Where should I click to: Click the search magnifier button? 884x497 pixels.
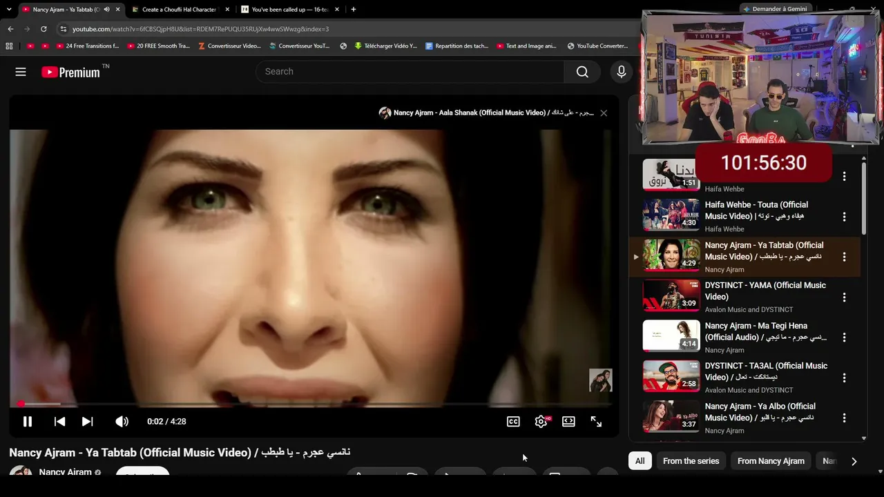[582, 72]
